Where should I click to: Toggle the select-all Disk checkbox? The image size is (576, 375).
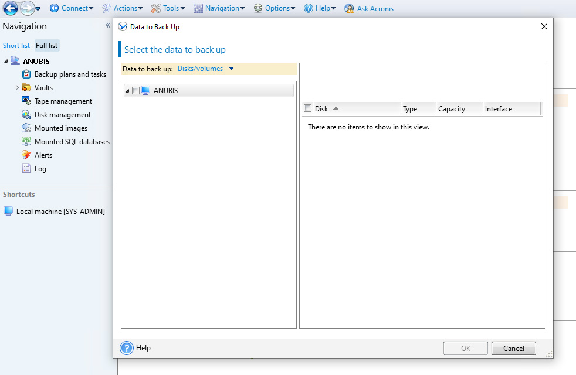[308, 108]
